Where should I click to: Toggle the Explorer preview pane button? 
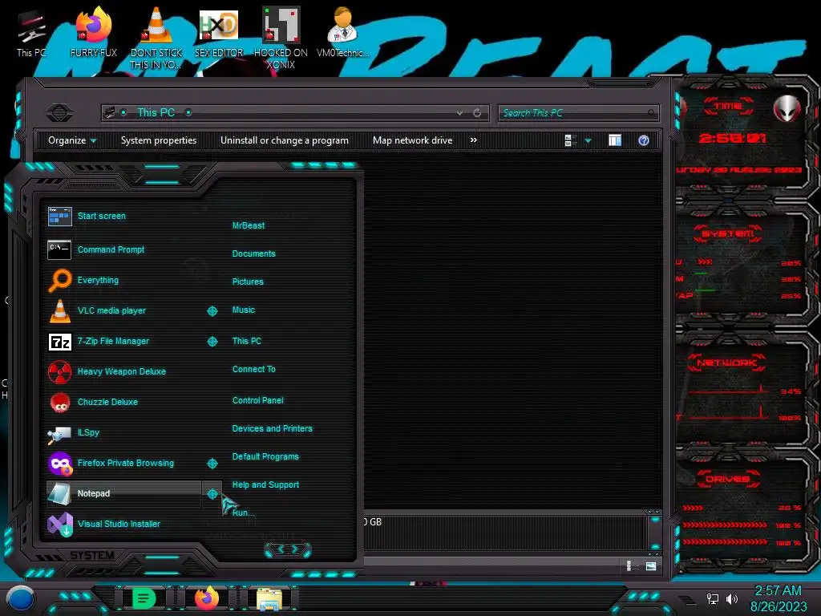615,140
